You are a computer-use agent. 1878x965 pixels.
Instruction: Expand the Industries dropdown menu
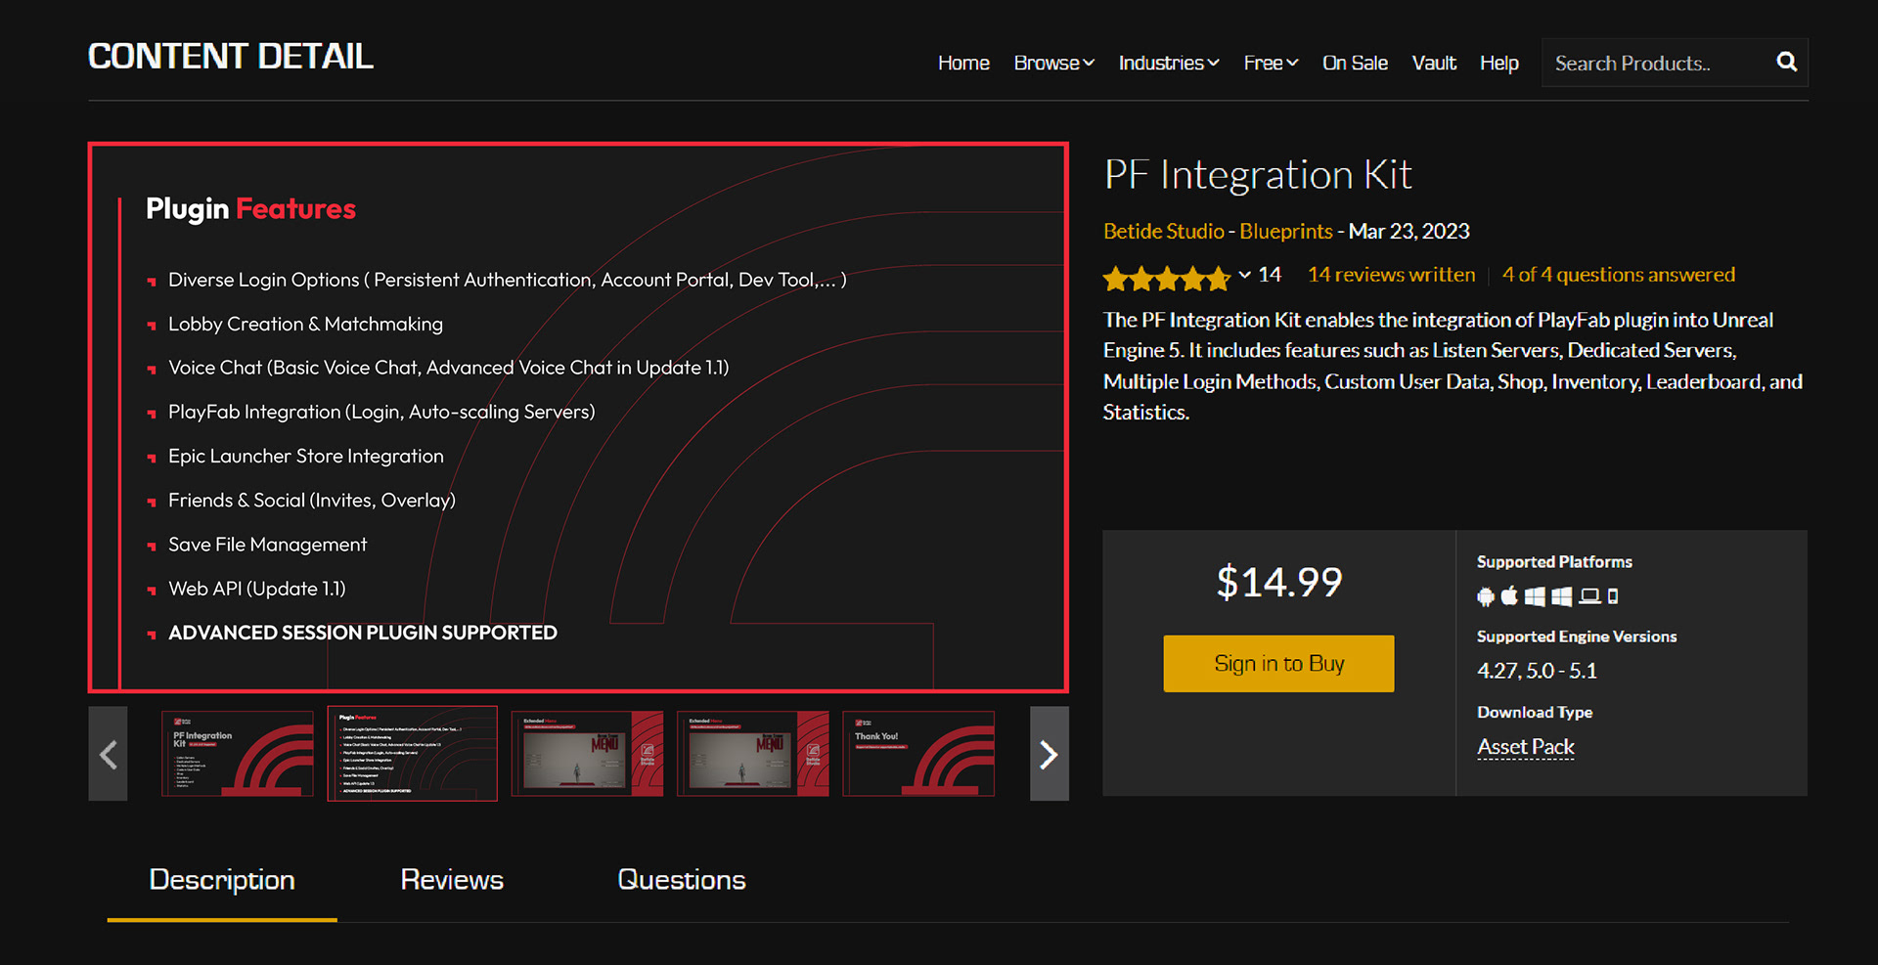point(1169,63)
